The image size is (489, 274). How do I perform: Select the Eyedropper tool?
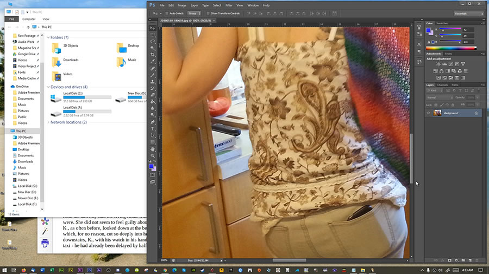click(153, 62)
